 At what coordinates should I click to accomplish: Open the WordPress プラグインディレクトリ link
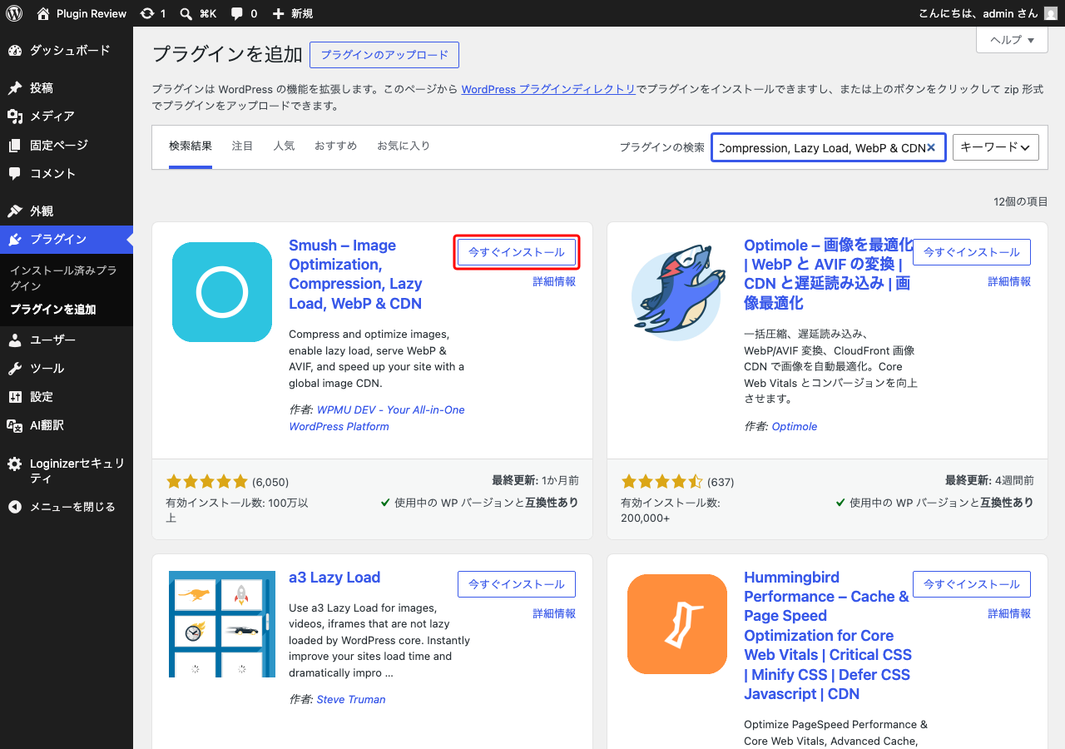[x=548, y=89]
